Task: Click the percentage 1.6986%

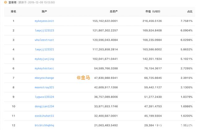Action: point(187,106)
